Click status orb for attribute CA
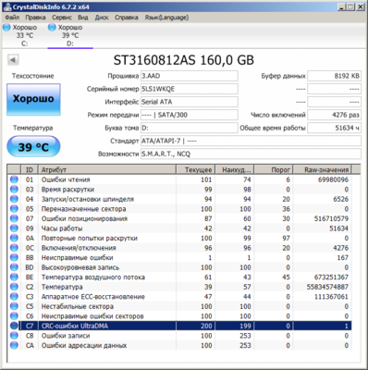The height and width of the screenshot is (370, 368). [x=14, y=345]
